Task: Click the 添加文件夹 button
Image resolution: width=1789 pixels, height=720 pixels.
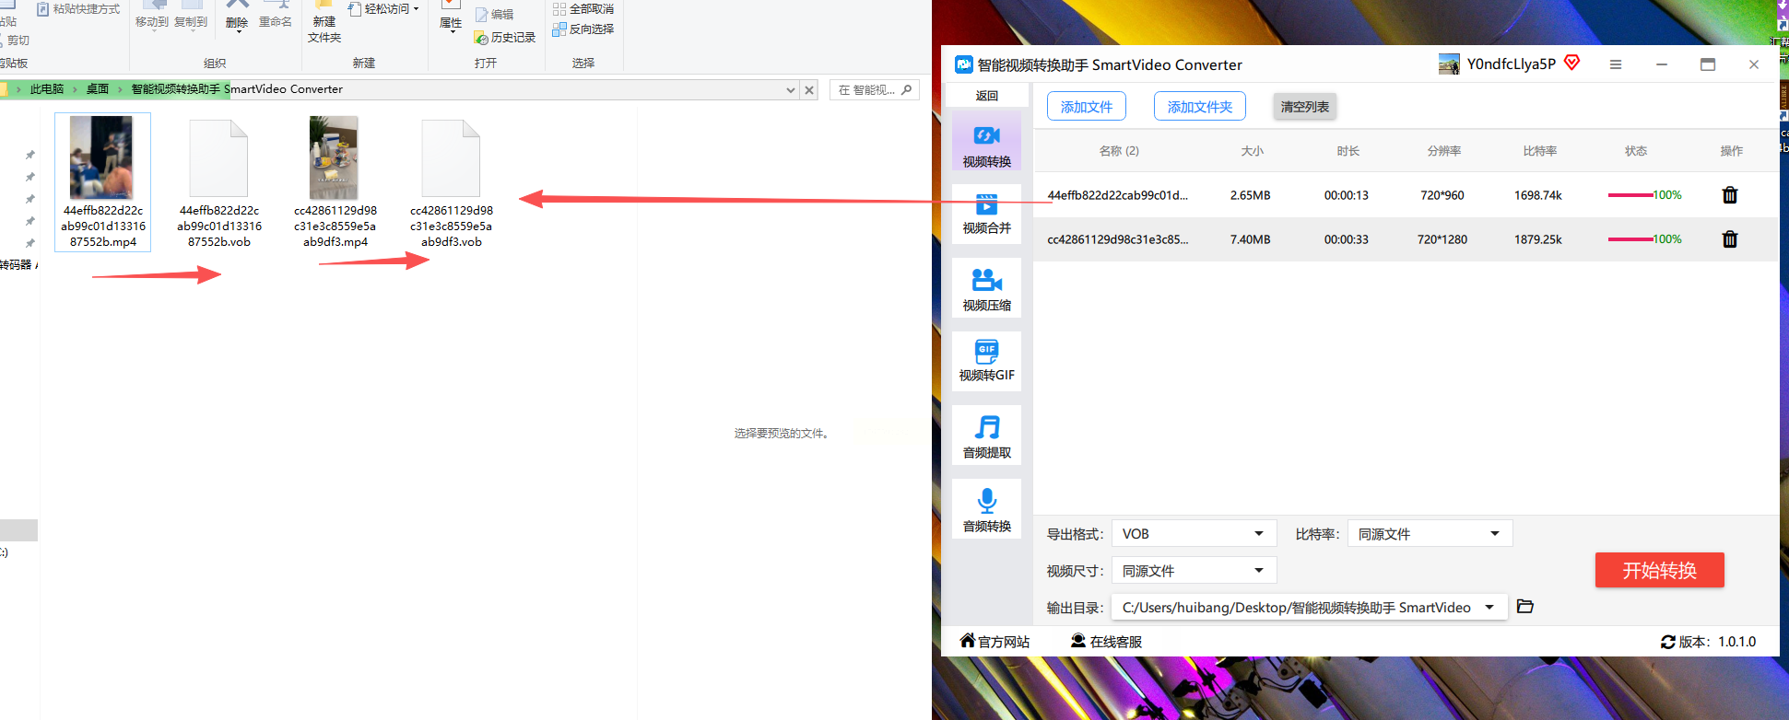Action: click(x=1200, y=107)
